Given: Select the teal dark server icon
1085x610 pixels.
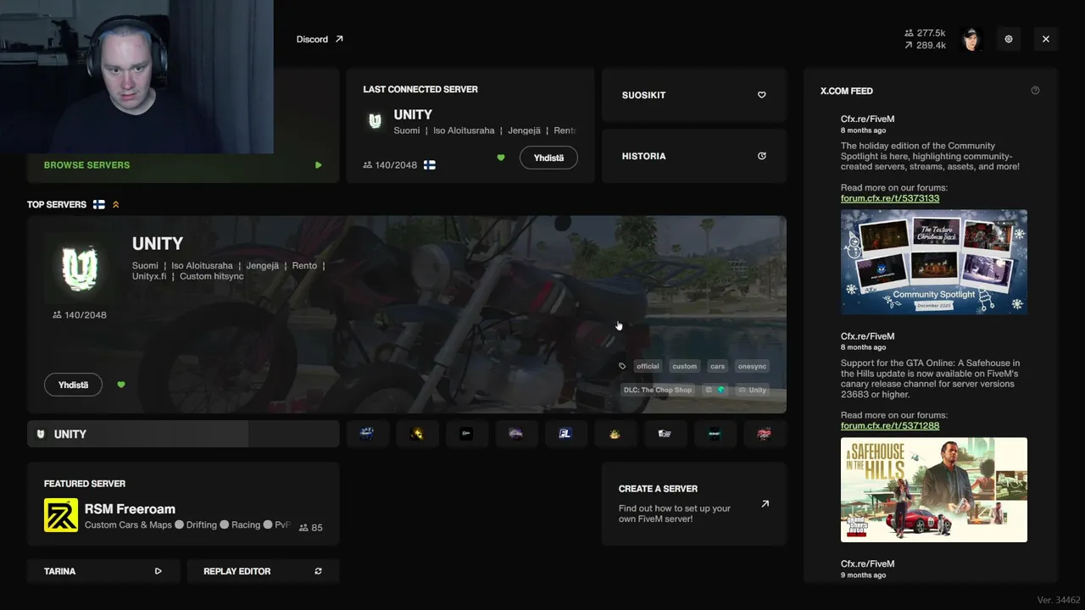Looking at the screenshot, I should 714,434.
